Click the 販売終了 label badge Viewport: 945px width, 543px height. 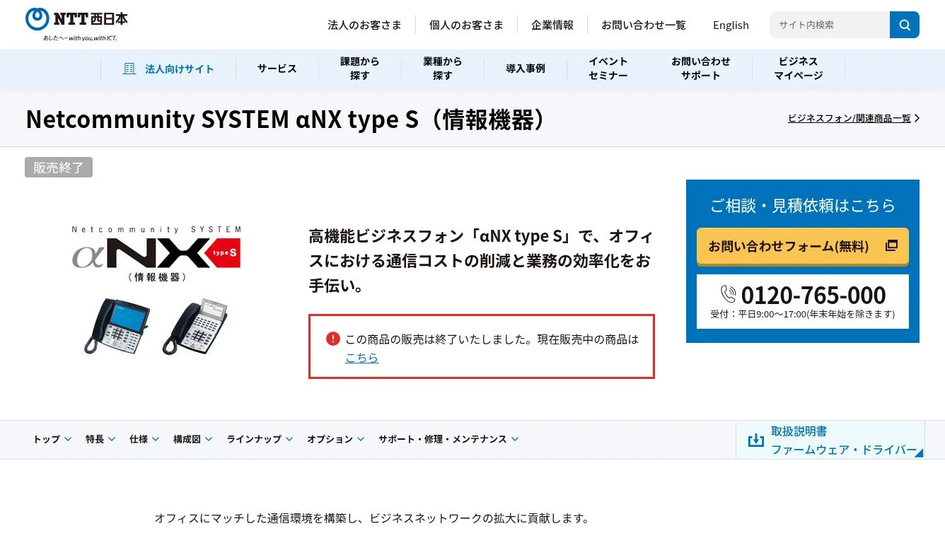tap(59, 168)
